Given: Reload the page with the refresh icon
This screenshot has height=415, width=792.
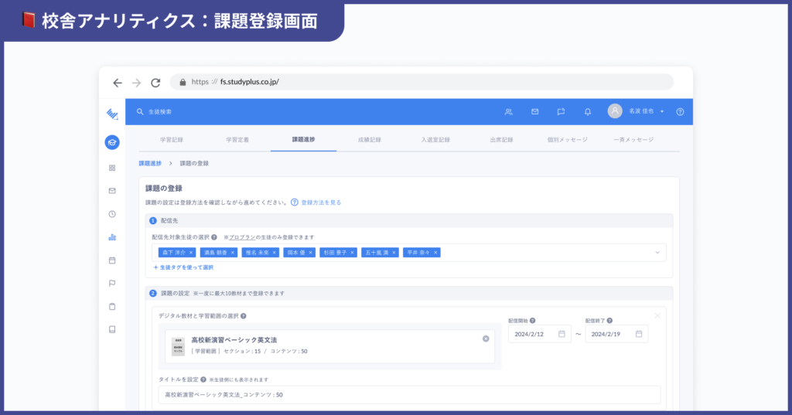Looking at the screenshot, I should click(155, 83).
